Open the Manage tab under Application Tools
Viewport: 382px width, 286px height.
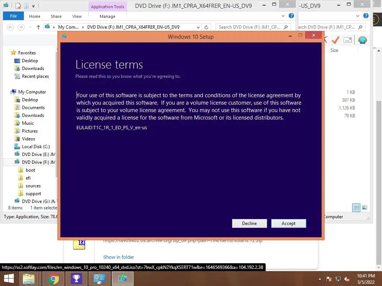[107, 16]
